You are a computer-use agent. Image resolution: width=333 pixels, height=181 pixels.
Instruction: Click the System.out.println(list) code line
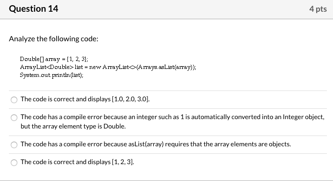tap(52, 75)
